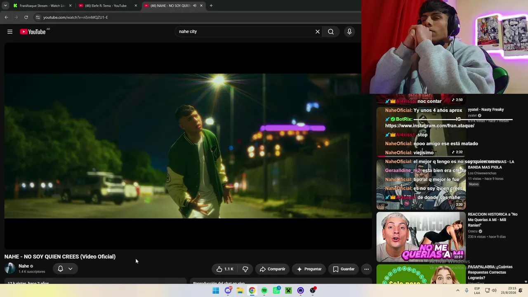Screen dimensions: 528x297
Task: Like the video with 1.1 K likes
Action: [225, 269]
